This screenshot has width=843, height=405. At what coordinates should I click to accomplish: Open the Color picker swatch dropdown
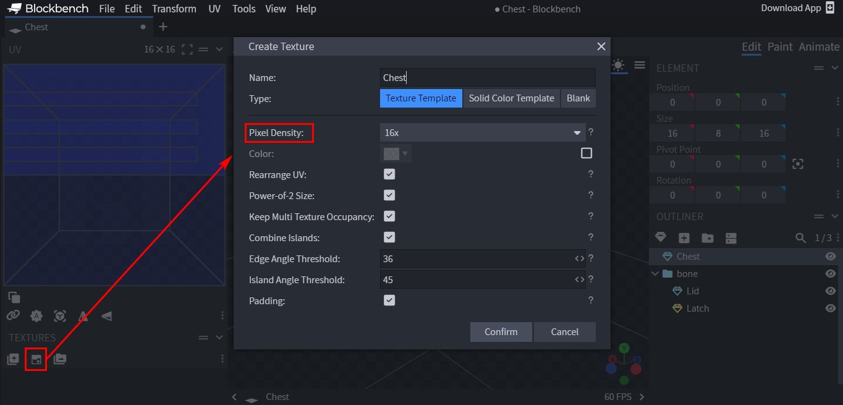click(396, 153)
